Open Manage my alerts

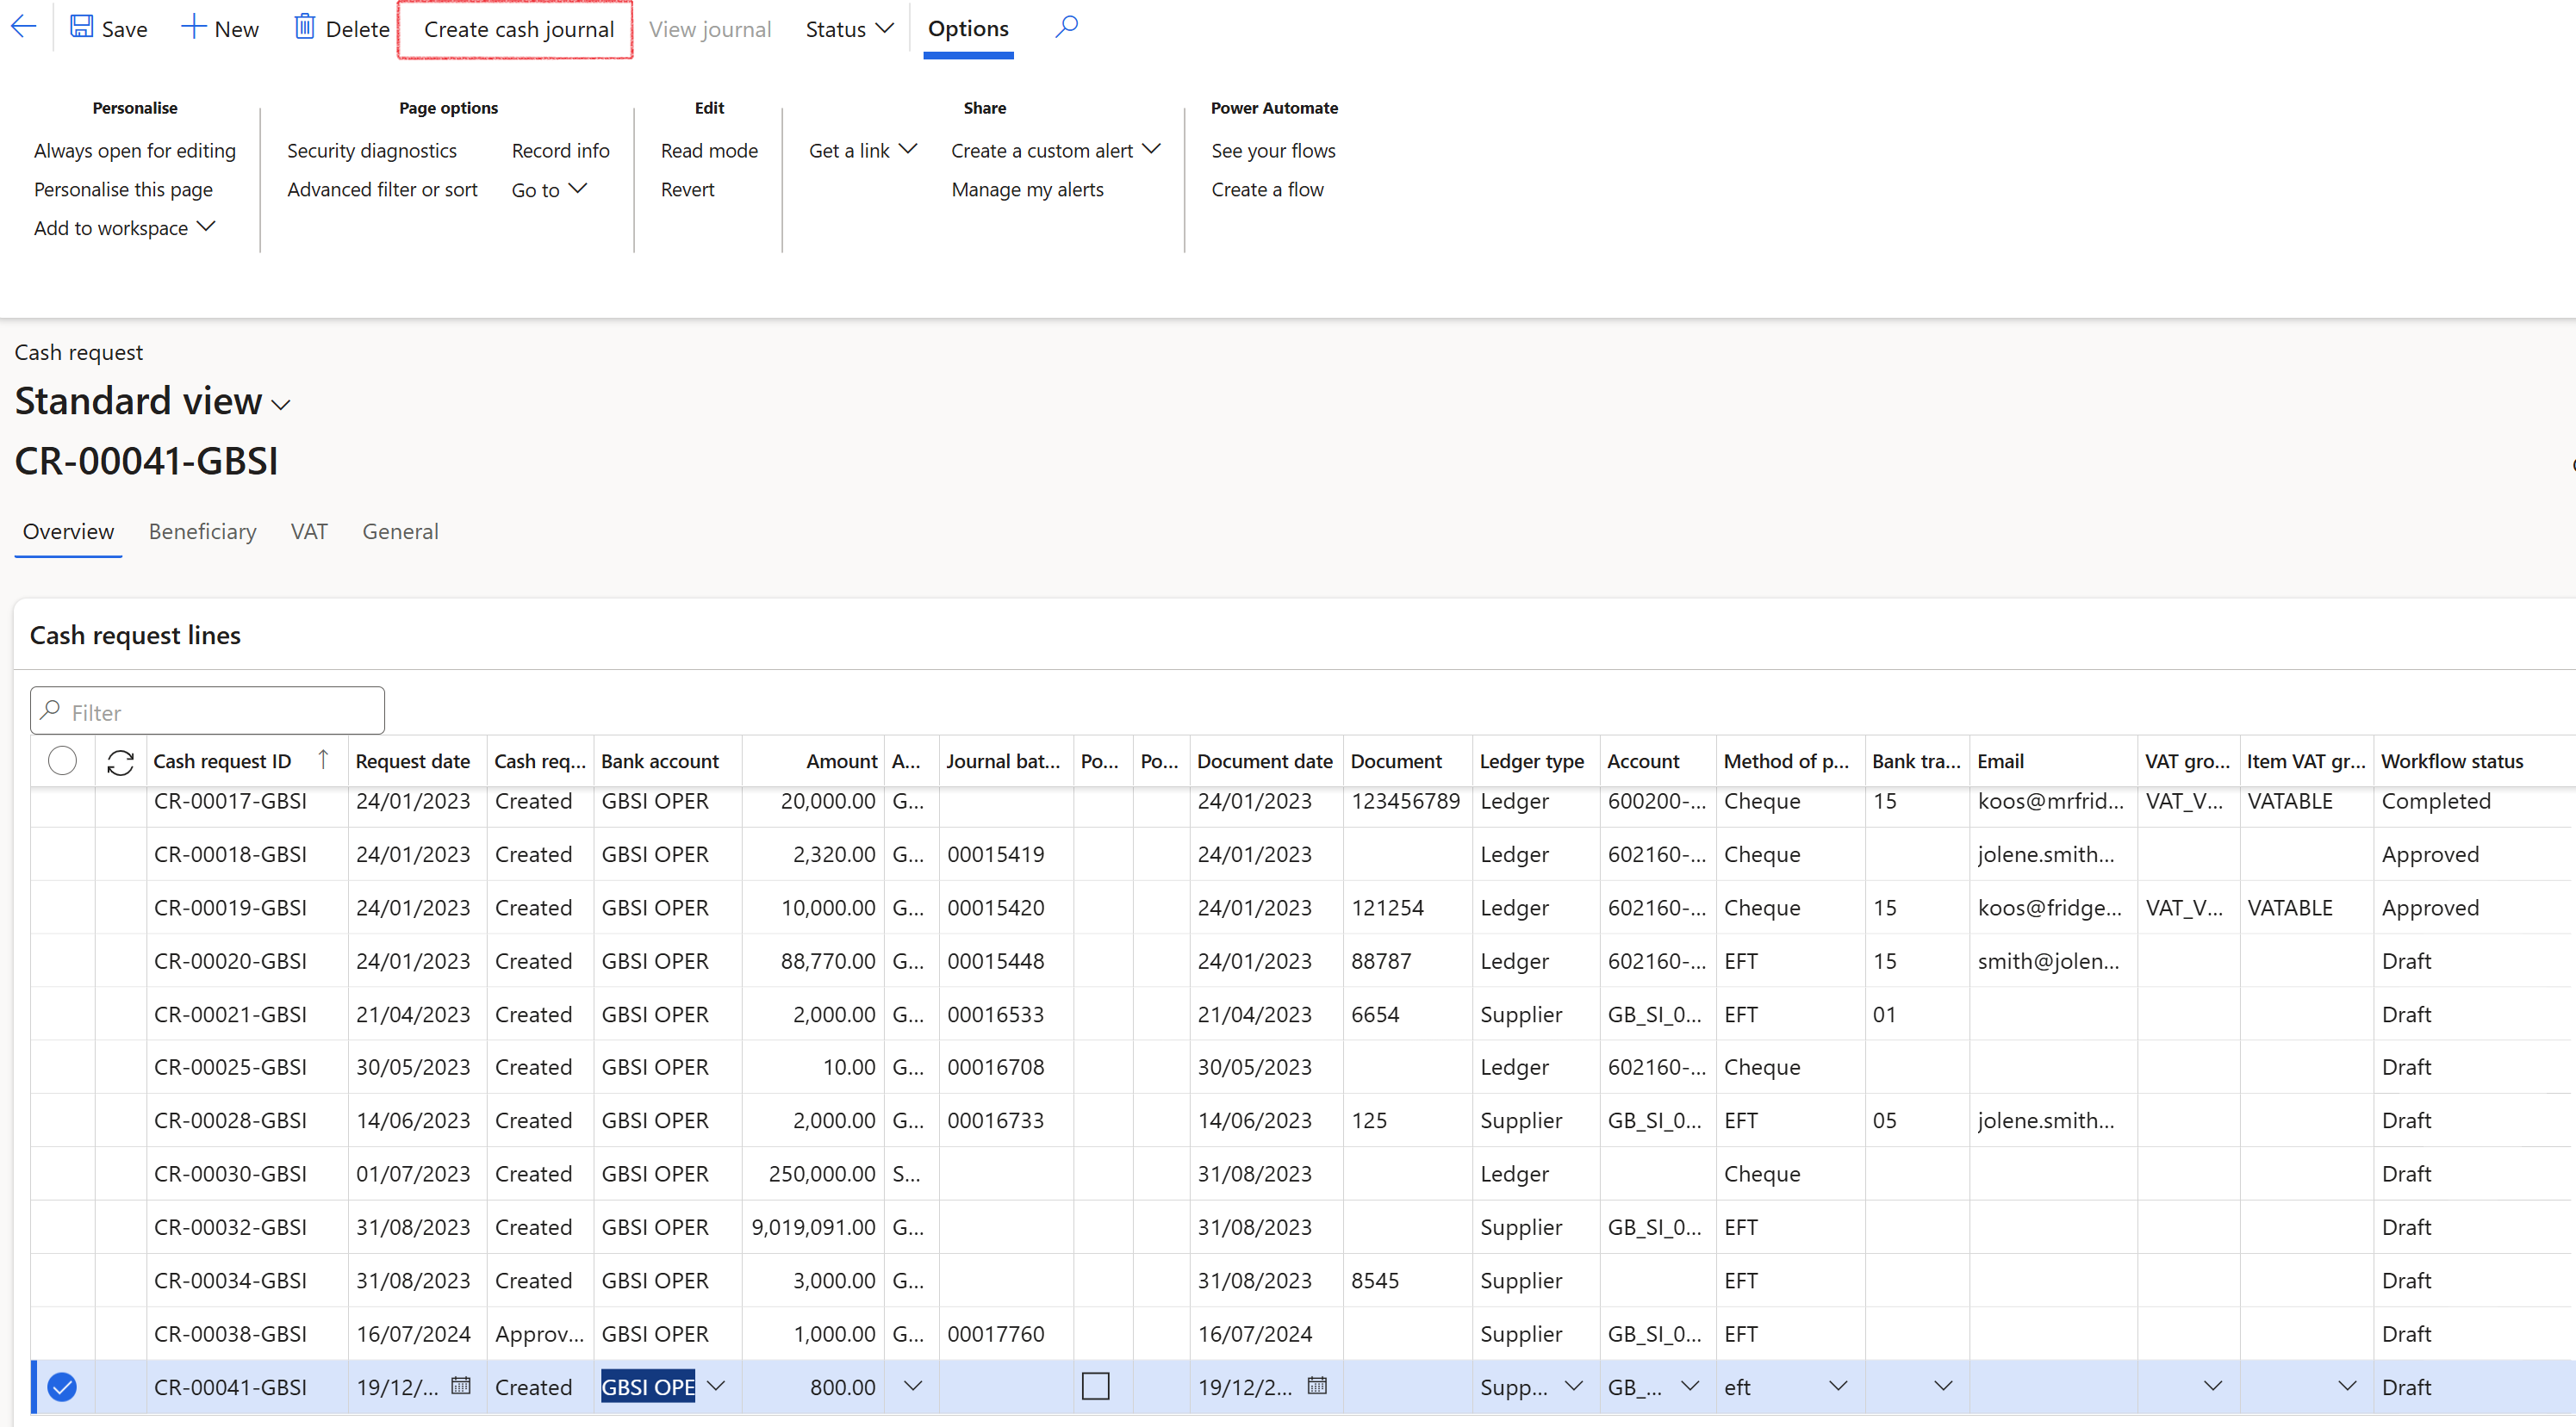coord(1027,189)
